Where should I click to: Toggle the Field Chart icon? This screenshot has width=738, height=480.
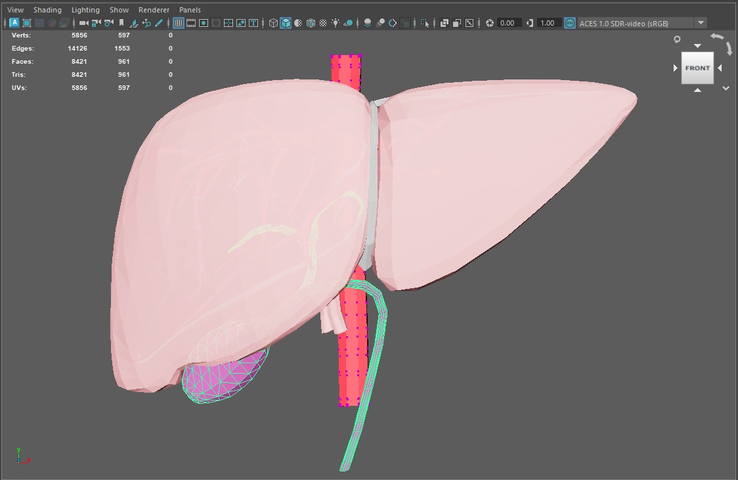tap(228, 23)
